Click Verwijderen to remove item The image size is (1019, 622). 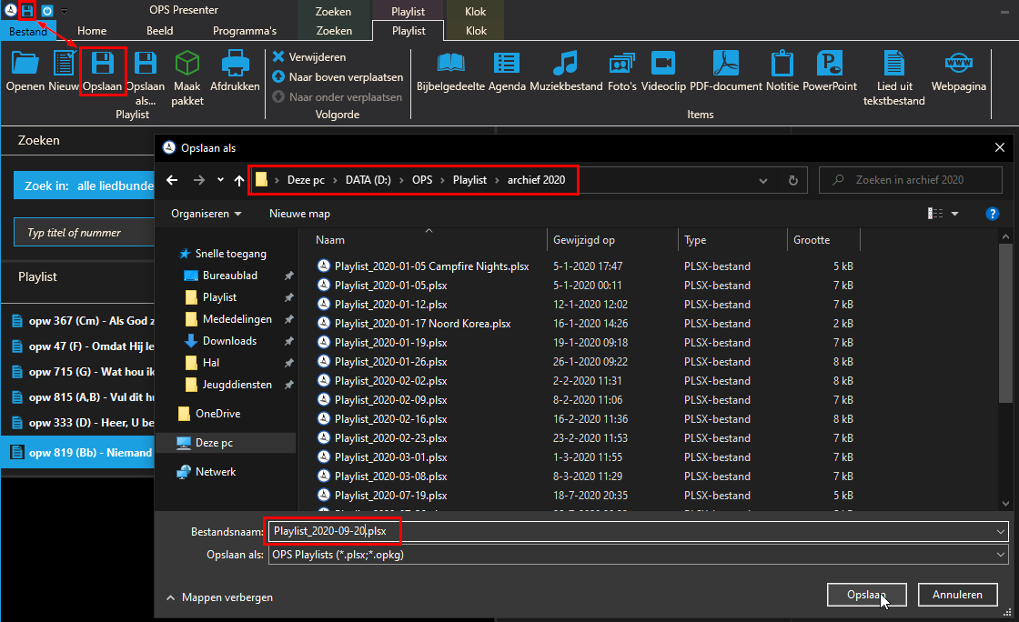tap(309, 57)
